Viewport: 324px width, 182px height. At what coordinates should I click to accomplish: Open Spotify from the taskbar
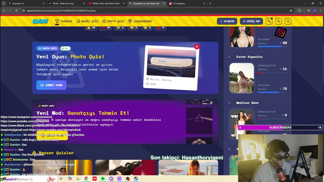pyautogui.click(x=103, y=179)
